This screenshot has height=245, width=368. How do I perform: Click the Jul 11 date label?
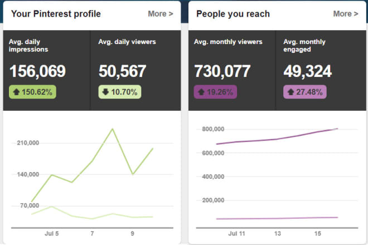coord(236,233)
